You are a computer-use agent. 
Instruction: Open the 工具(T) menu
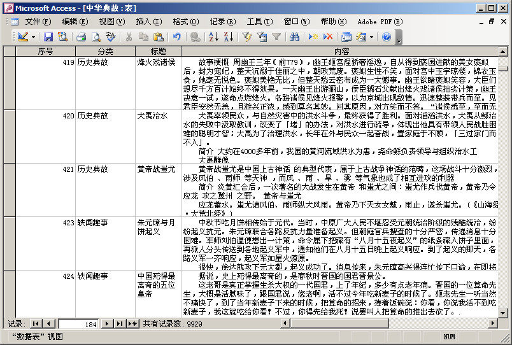[260, 22]
